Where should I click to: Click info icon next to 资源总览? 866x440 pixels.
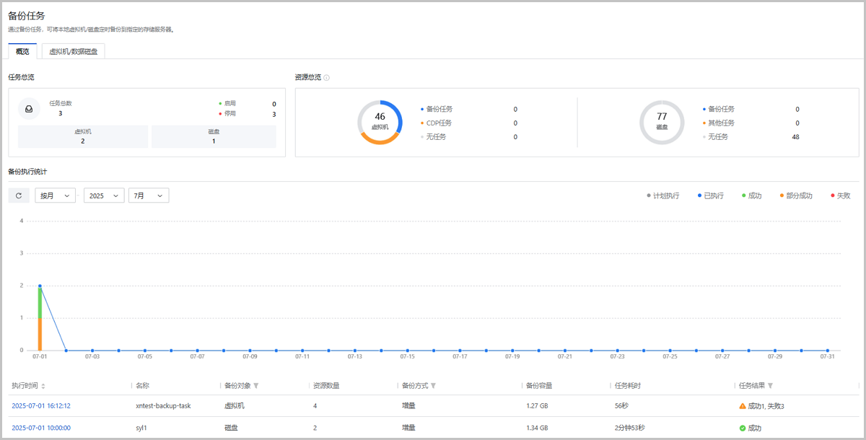pyautogui.click(x=327, y=77)
